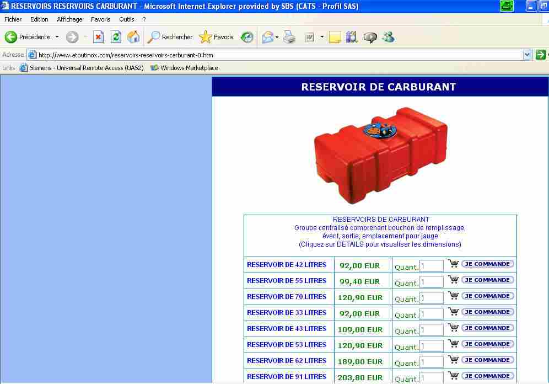
Task: Click the Research binoculars book icon
Action: click(352, 37)
